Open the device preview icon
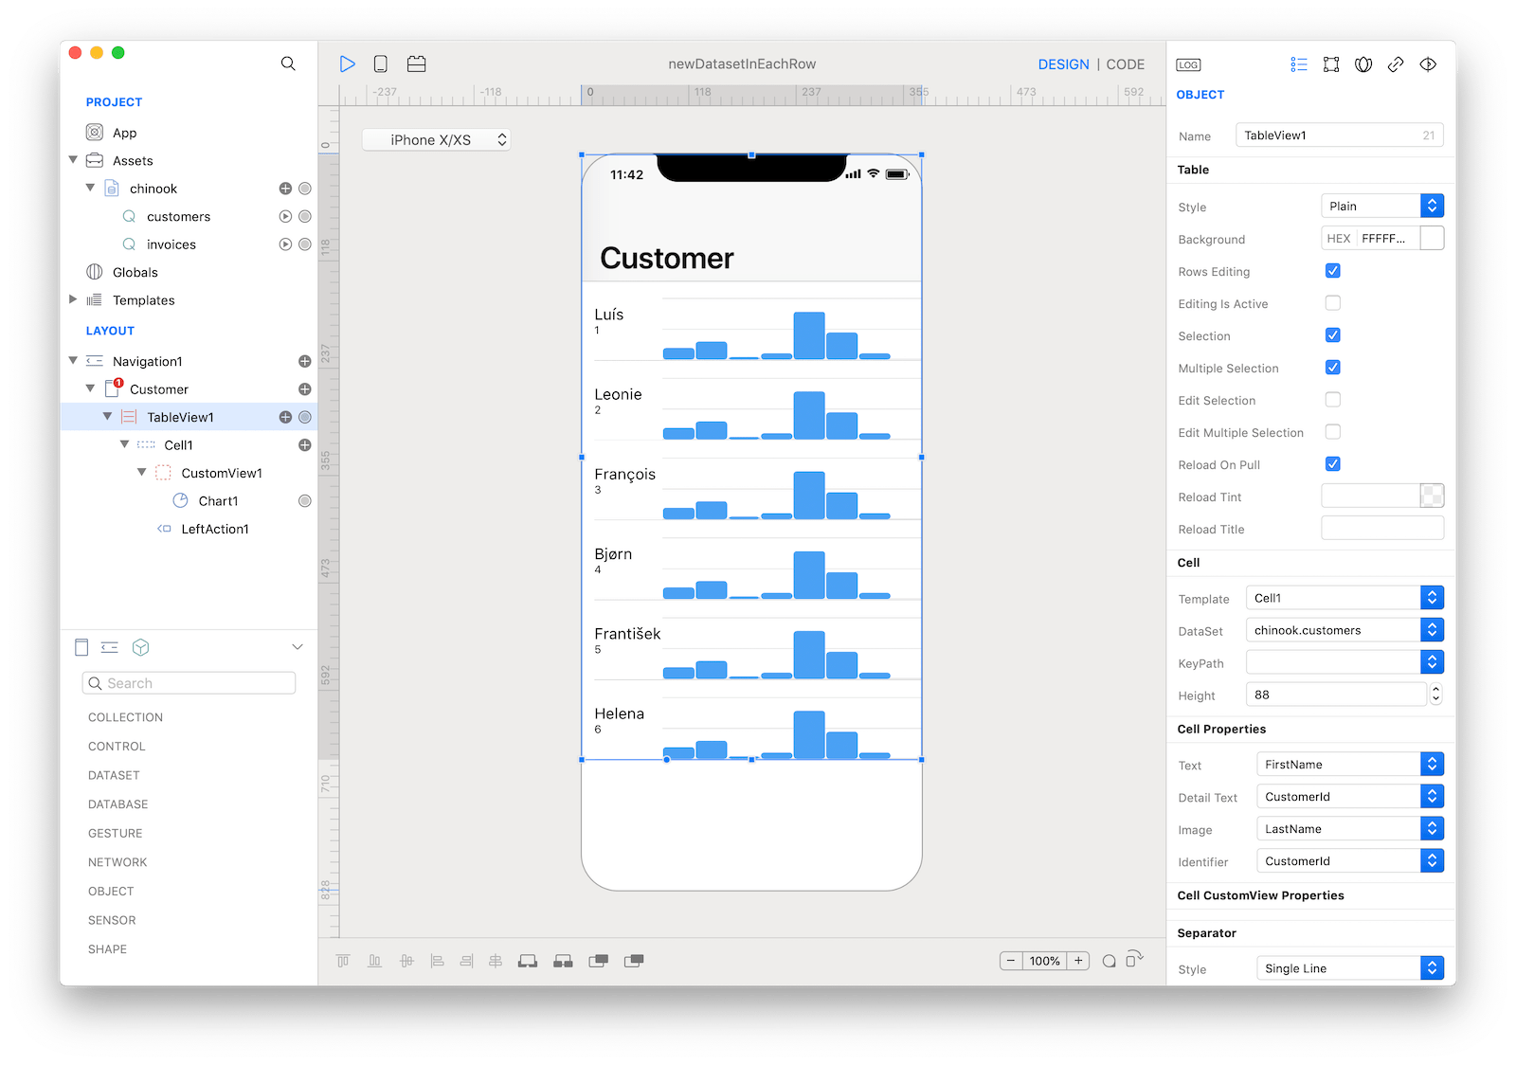Image resolution: width=1516 pixels, height=1065 pixels. coord(381,63)
